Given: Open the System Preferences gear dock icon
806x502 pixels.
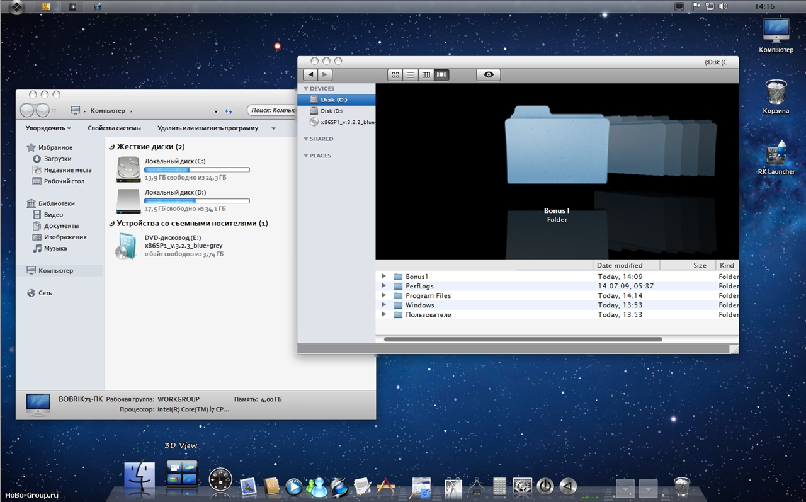Looking at the screenshot, I should point(523,486).
